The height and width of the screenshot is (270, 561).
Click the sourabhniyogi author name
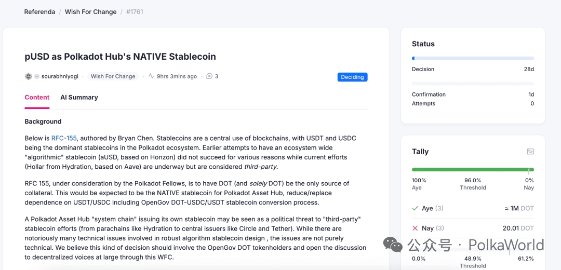[60, 76]
